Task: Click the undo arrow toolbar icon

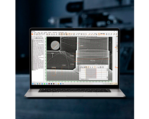Action: pos(42,34)
